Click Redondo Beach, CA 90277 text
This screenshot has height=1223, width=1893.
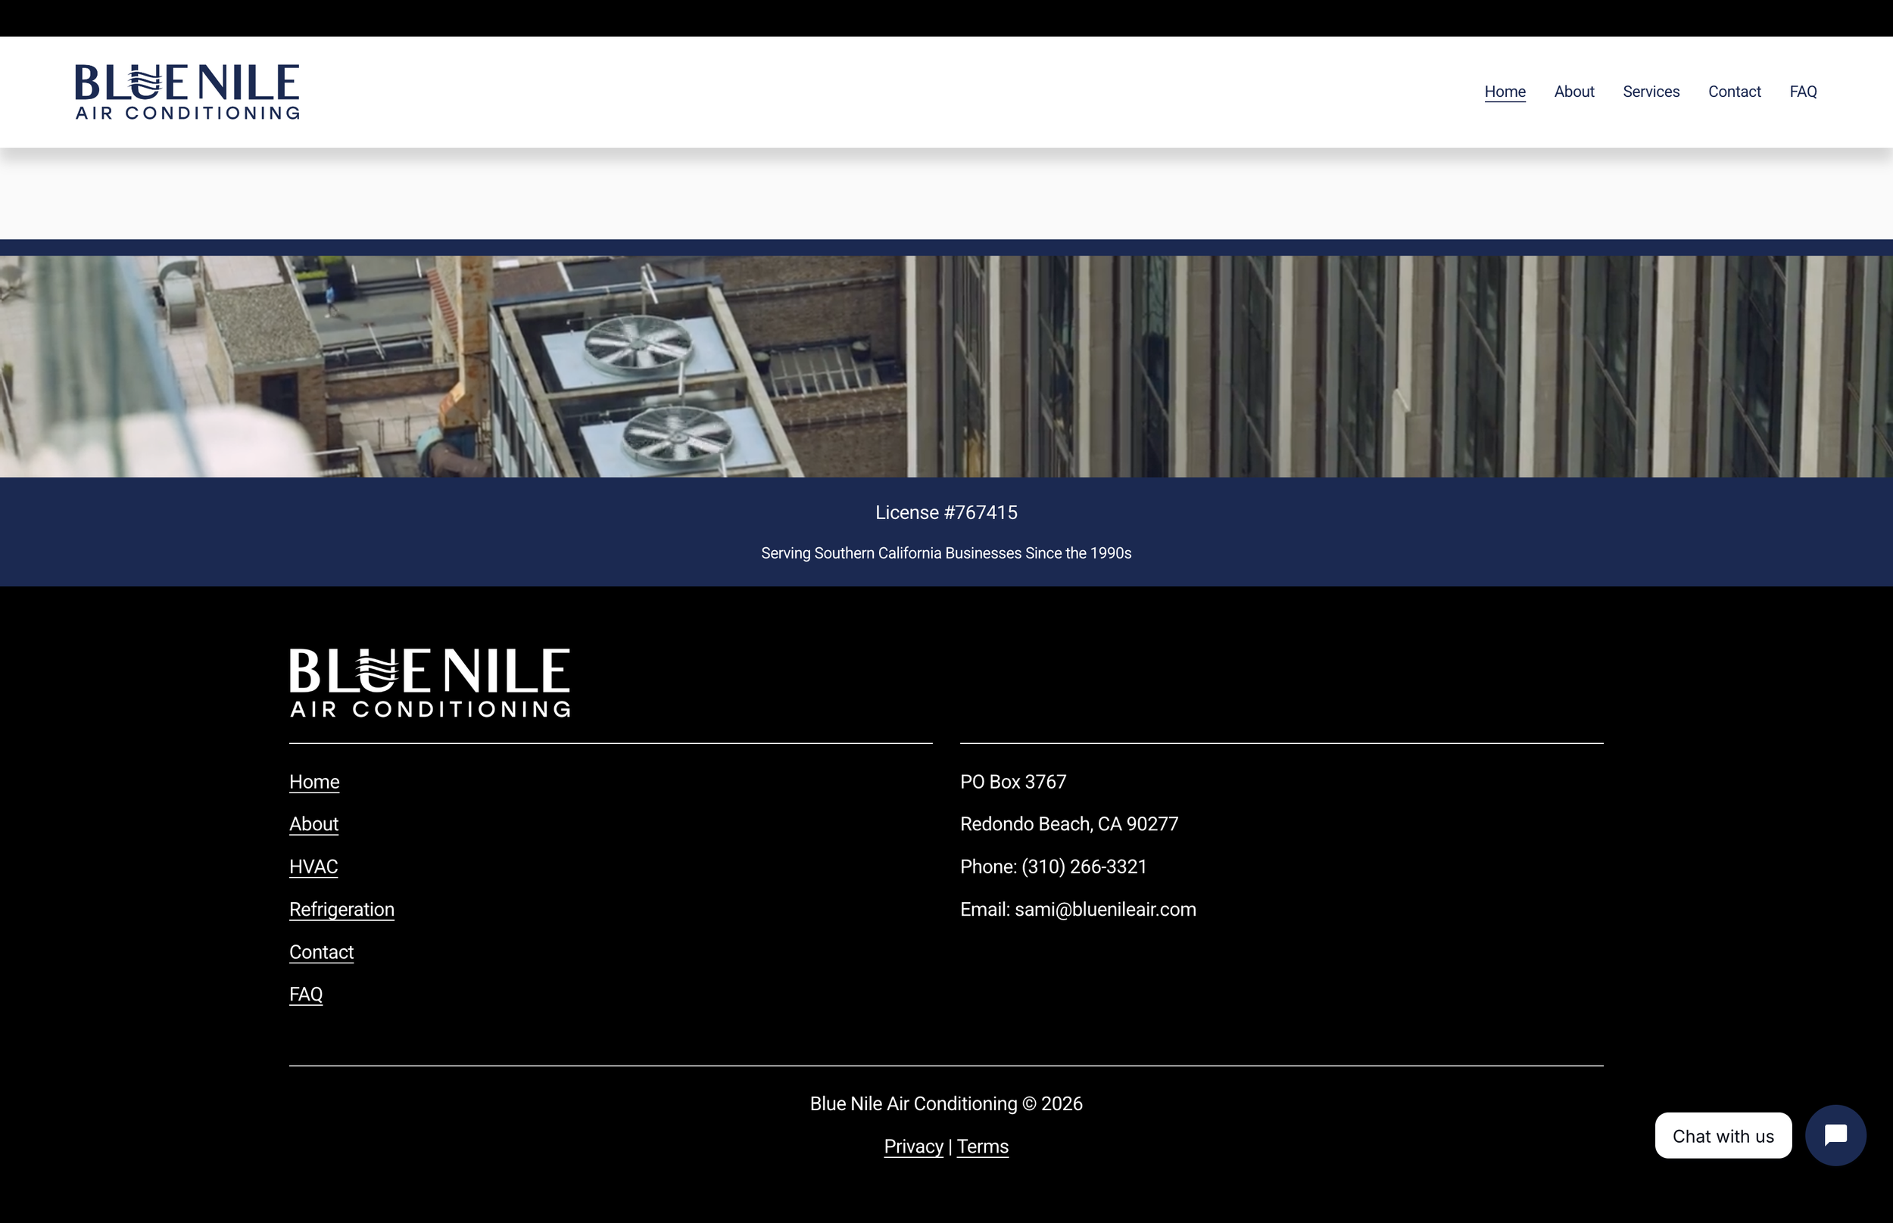(x=1068, y=824)
